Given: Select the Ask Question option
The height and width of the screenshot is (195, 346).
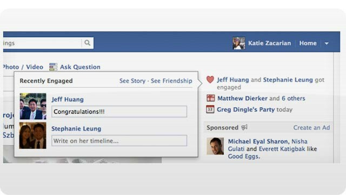Looking at the screenshot, I should click(80, 67).
